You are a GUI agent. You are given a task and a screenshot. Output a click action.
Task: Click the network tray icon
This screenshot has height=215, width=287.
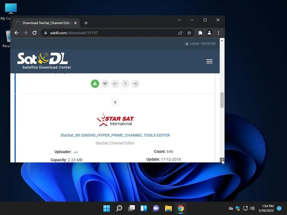[x=245, y=208]
